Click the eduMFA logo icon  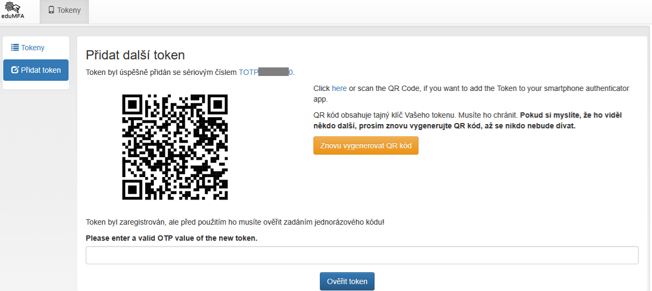12,7
